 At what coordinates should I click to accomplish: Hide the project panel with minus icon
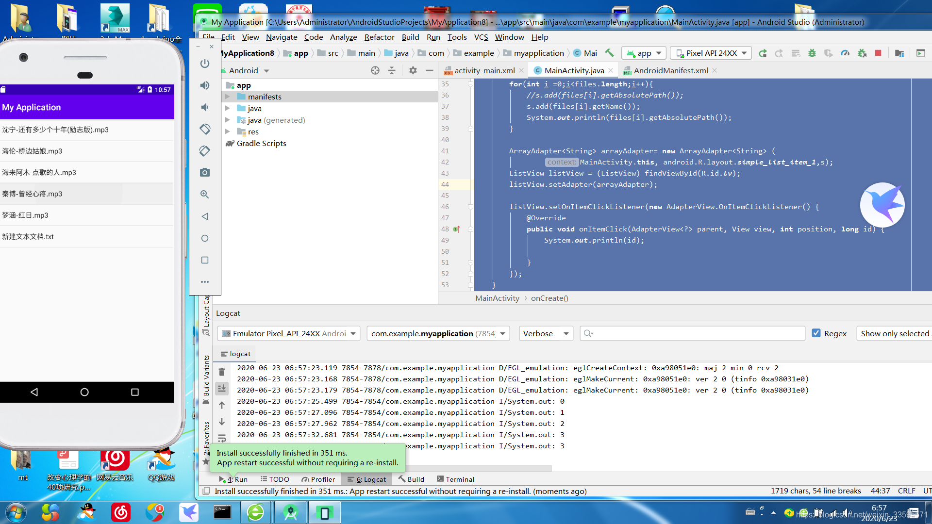coord(429,70)
